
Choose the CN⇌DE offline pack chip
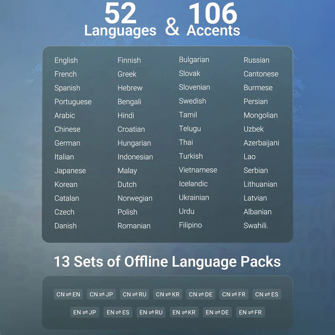pos(201,294)
